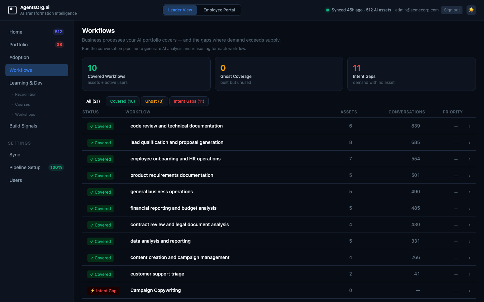The image size is (484, 302).
Task: Switch to Leader View
Action: tap(180, 10)
